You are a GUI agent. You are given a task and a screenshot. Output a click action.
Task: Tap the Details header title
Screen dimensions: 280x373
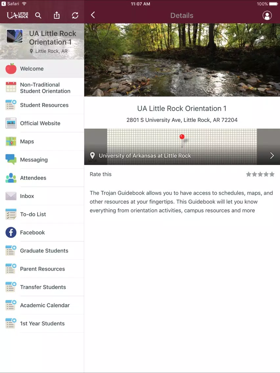[x=182, y=15]
